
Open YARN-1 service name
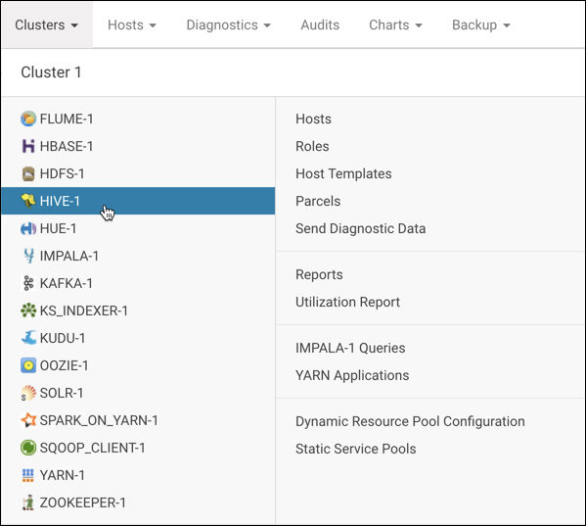(62, 475)
